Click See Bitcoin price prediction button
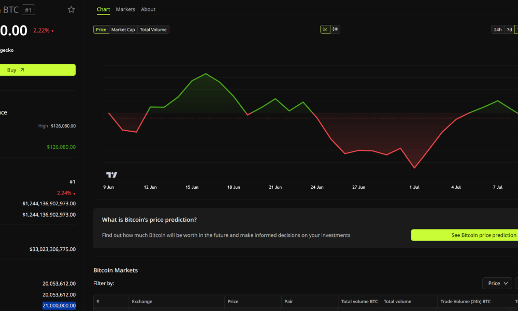The width and height of the screenshot is (518, 311). click(465, 235)
